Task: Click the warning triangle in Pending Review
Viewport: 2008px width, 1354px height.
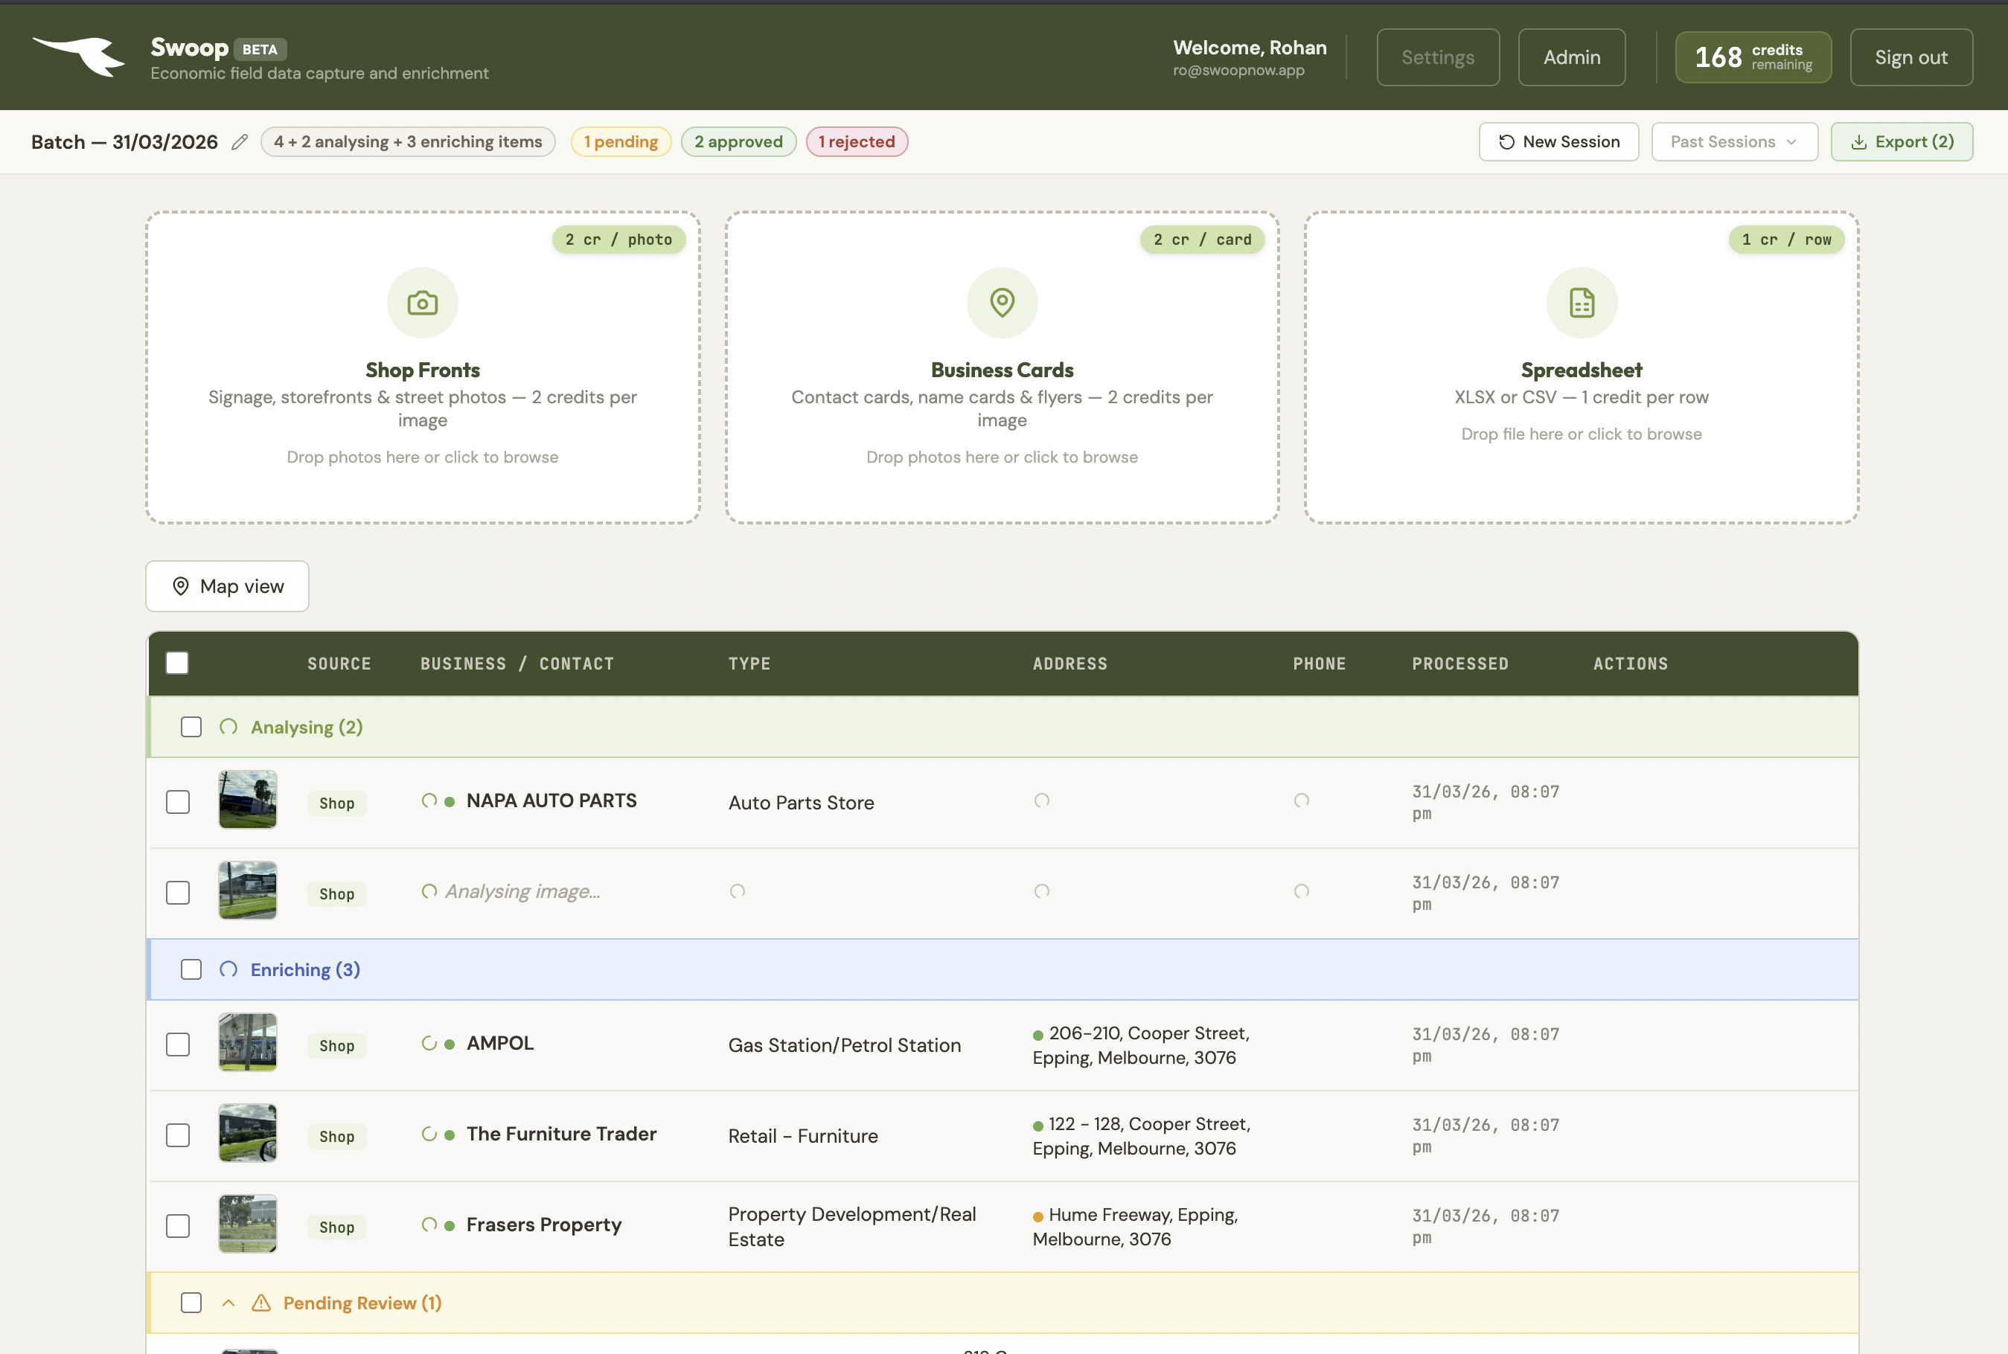Action: click(x=260, y=1303)
